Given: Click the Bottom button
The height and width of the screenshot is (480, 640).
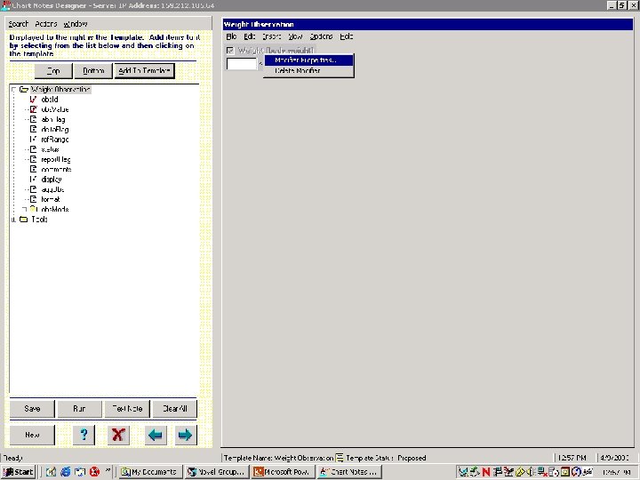Looking at the screenshot, I should click(93, 70).
